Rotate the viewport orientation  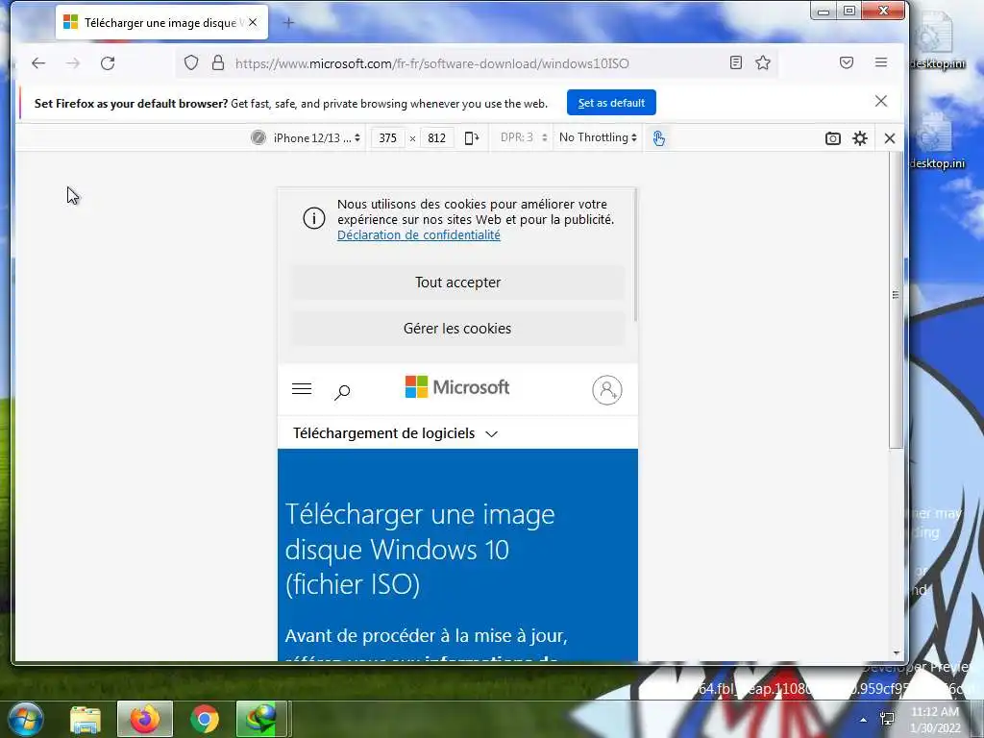pyautogui.click(x=471, y=138)
